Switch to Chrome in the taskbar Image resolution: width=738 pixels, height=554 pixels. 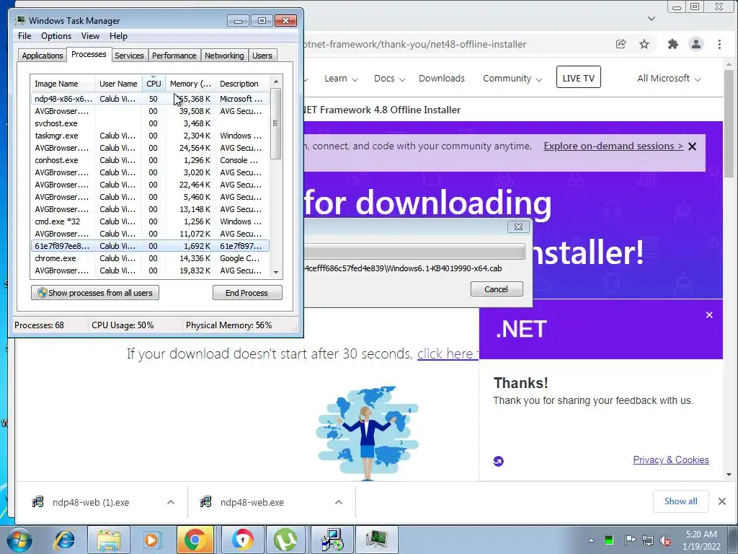click(x=195, y=540)
